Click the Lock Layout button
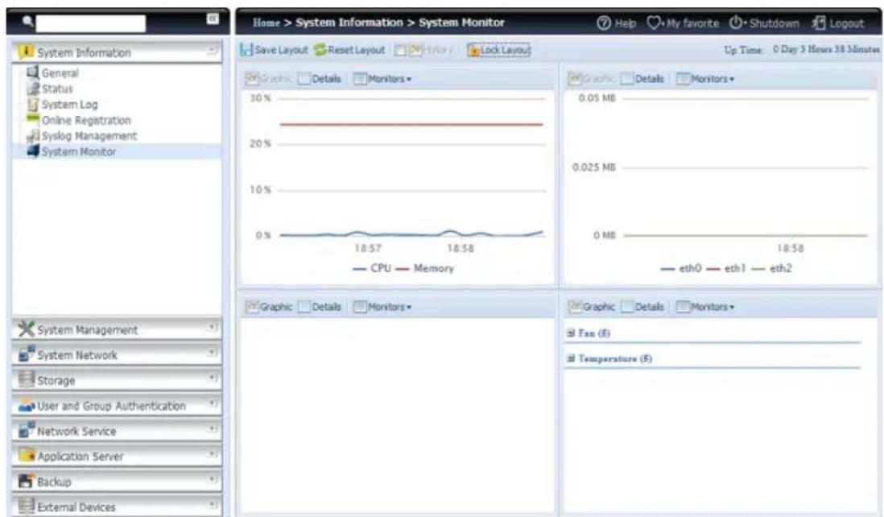 coord(499,50)
